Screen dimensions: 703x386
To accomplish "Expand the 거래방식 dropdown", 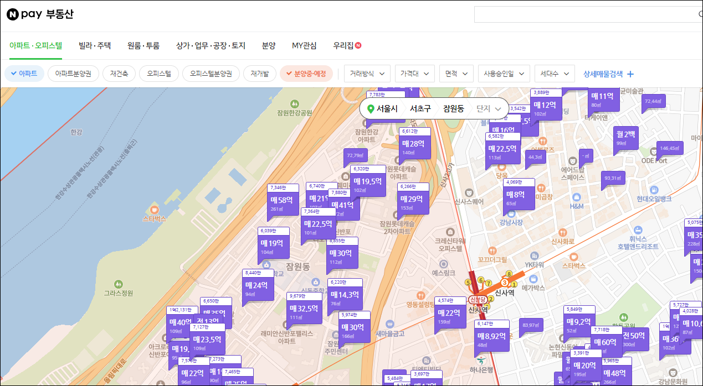I will pyautogui.click(x=367, y=73).
